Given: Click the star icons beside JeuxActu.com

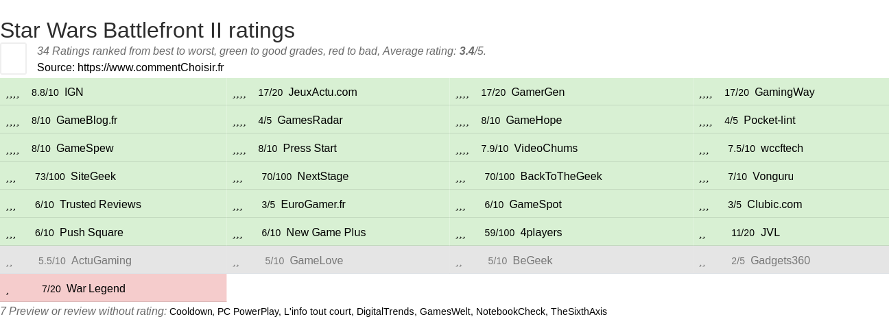Looking at the screenshot, I should (239, 94).
